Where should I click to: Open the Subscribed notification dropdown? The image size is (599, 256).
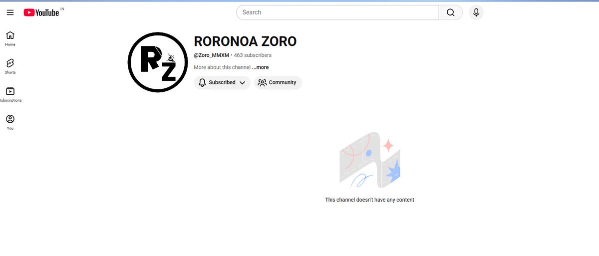click(222, 82)
